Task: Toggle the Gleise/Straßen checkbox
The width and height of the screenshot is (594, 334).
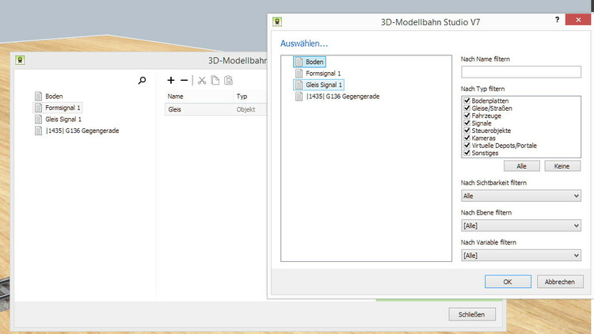Action: click(466, 109)
